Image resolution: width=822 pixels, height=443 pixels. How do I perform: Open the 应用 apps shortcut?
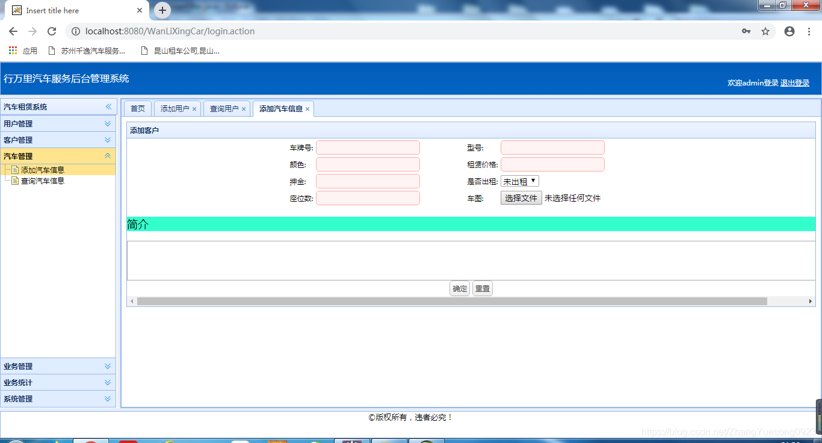[x=23, y=51]
